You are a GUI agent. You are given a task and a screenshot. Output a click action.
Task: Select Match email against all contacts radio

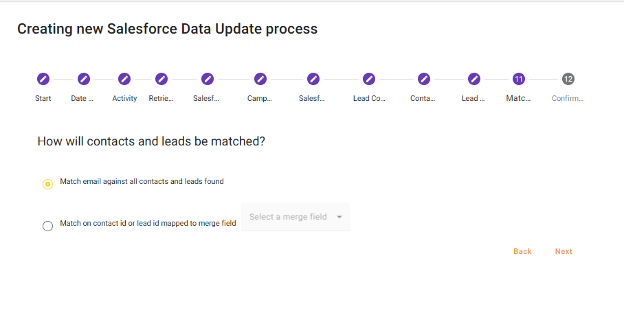tap(48, 184)
